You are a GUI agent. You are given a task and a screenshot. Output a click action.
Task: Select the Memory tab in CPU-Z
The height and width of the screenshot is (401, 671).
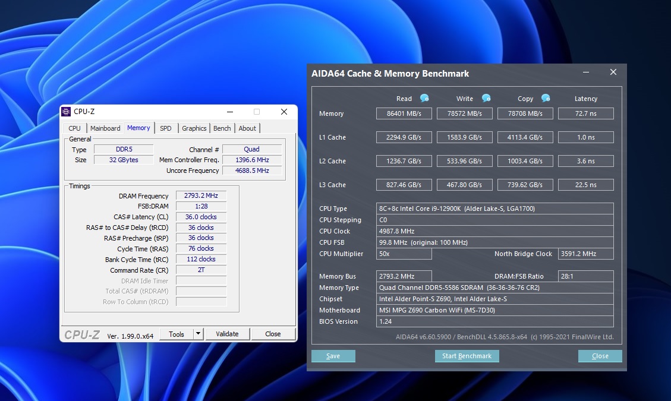pos(138,128)
